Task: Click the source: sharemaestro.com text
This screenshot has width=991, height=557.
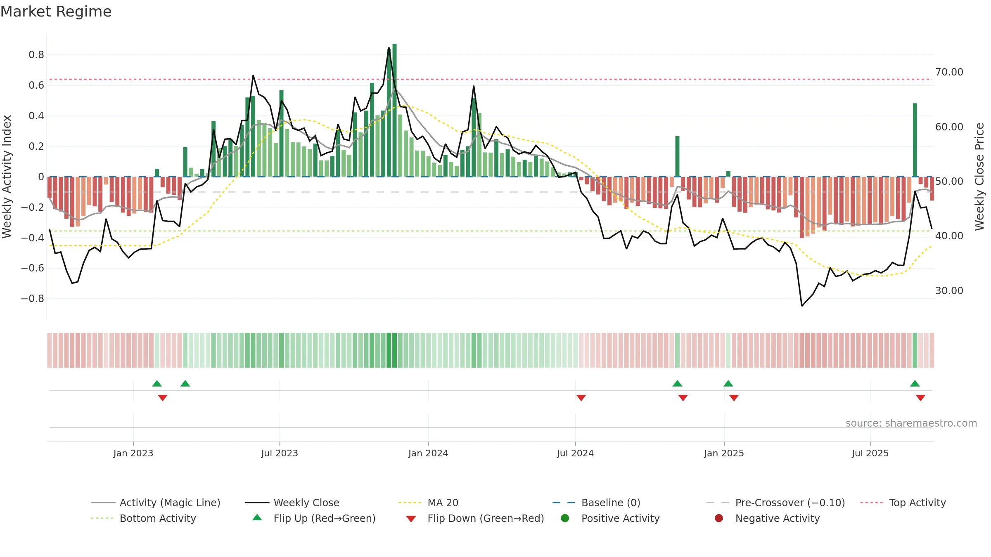Action: (x=911, y=423)
